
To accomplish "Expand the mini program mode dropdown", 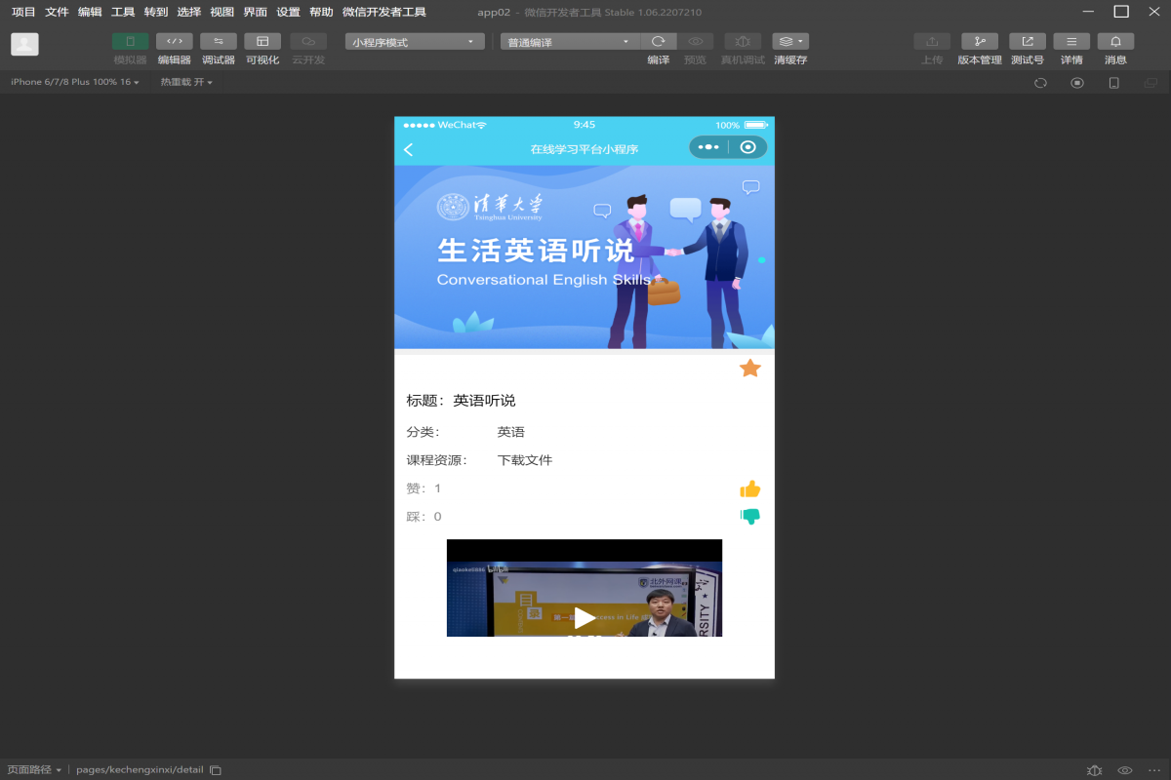I will click(x=415, y=42).
